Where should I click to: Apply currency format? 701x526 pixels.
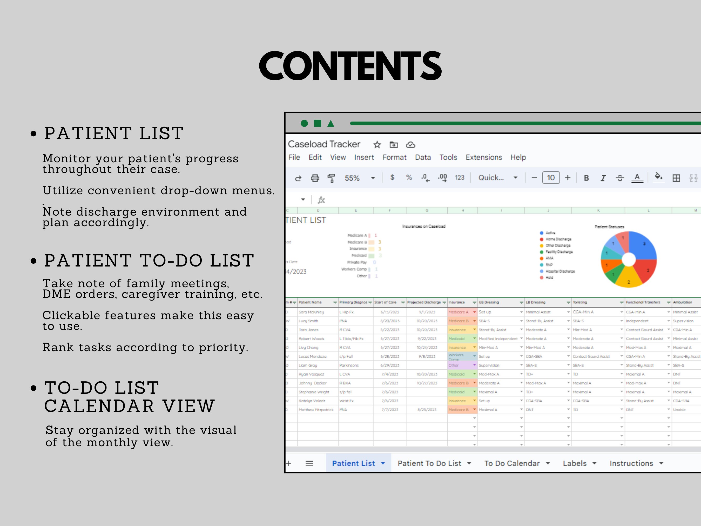coord(392,178)
